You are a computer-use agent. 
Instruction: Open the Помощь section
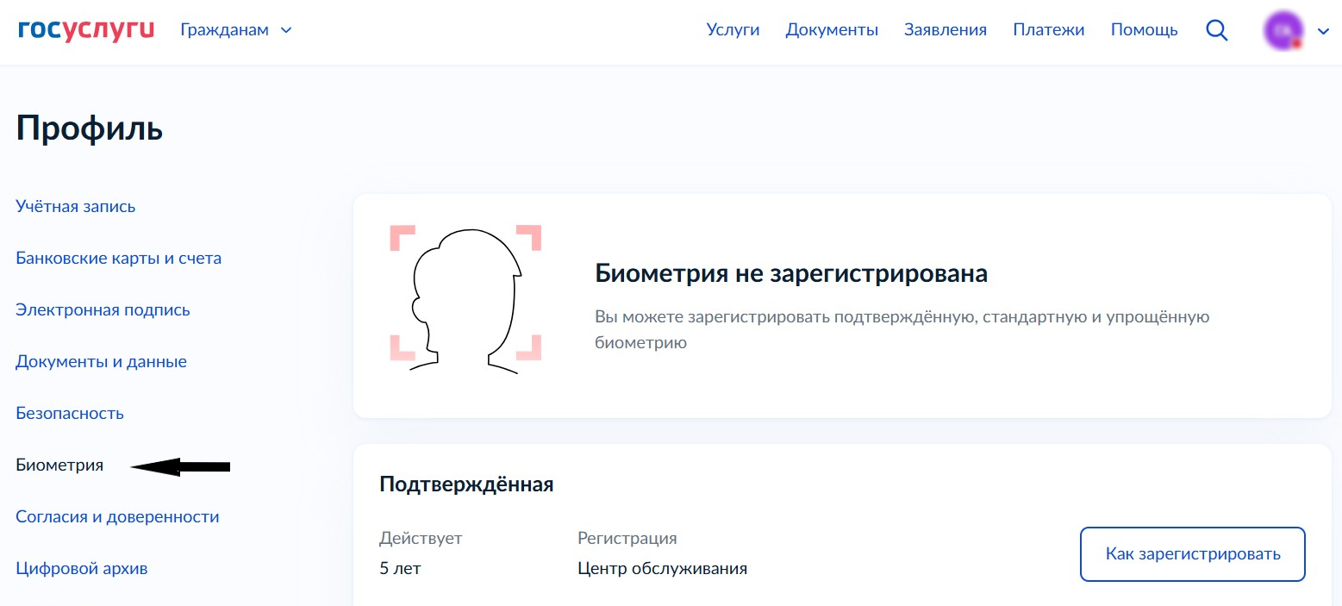1144,30
